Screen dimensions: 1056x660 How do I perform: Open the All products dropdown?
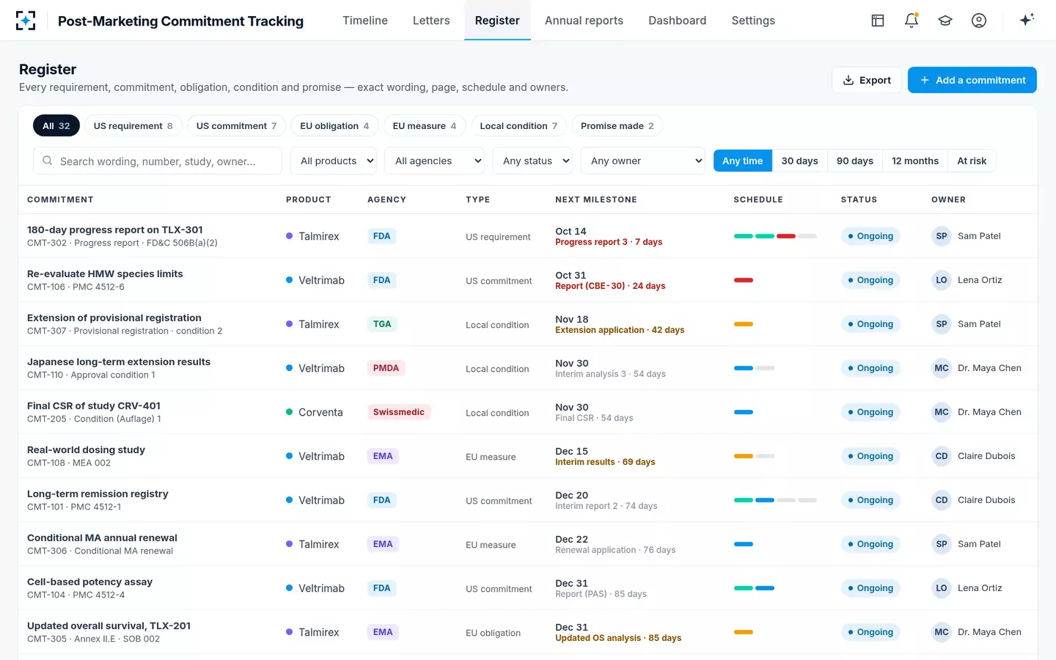[x=334, y=161]
